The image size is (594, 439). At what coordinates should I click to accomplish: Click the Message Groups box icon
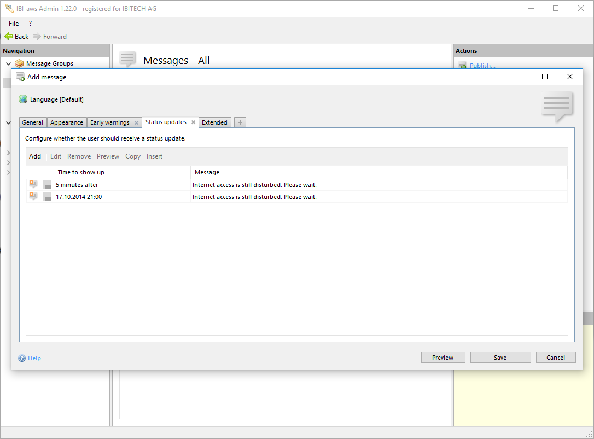20,63
